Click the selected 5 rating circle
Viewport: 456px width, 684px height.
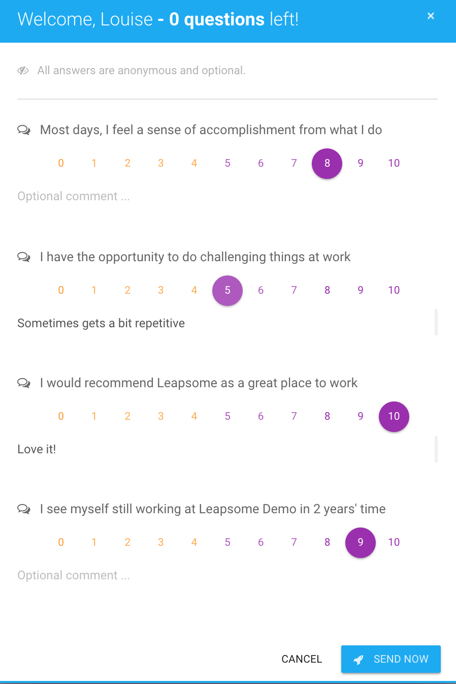point(227,291)
